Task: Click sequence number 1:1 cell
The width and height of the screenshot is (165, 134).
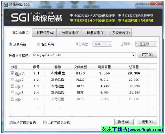Action: click(x=36, y=73)
